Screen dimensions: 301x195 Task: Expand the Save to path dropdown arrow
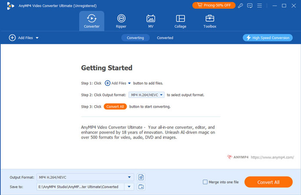click(129, 187)
